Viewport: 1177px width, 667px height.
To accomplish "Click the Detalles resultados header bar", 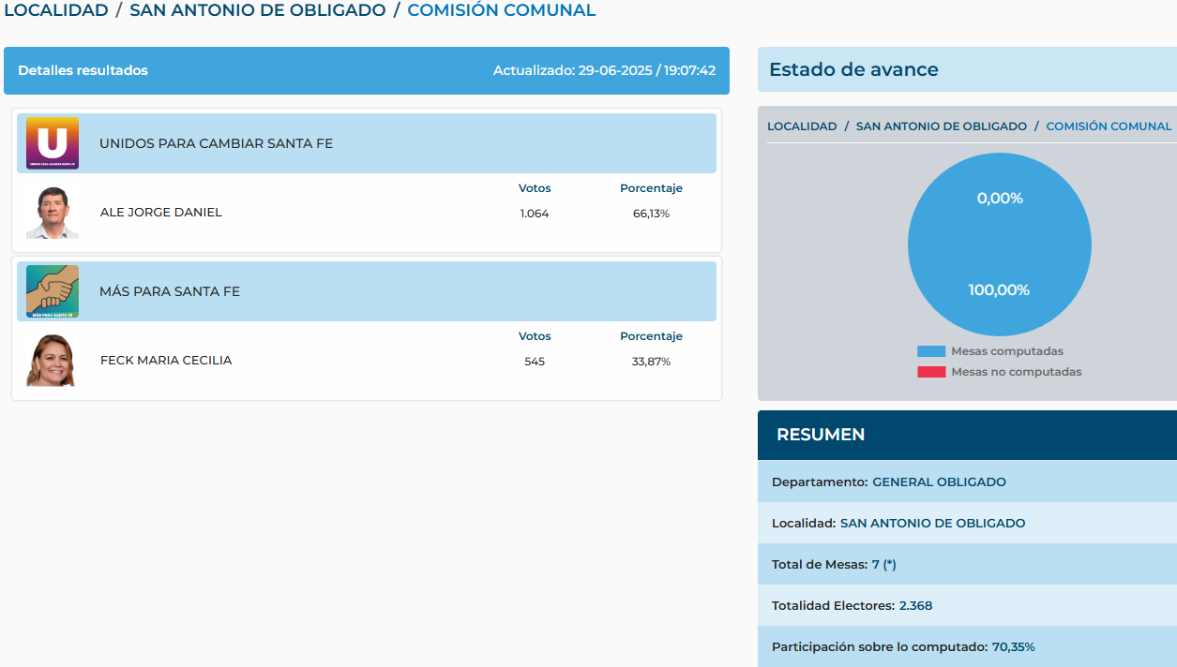I will (366, 71).
